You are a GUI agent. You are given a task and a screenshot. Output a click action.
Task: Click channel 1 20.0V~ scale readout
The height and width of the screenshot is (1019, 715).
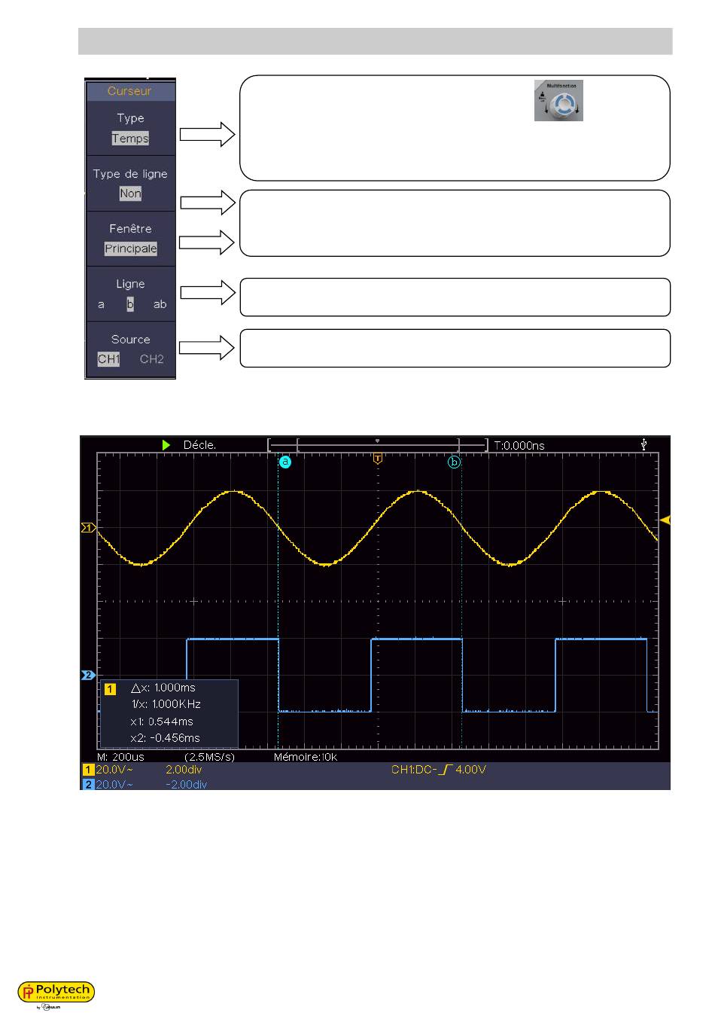[x=115, y=770]
